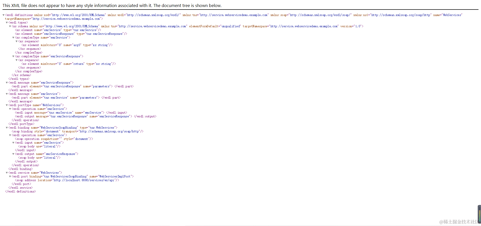Collapse xs:sequence inside emrService complexType

point(17,41)
